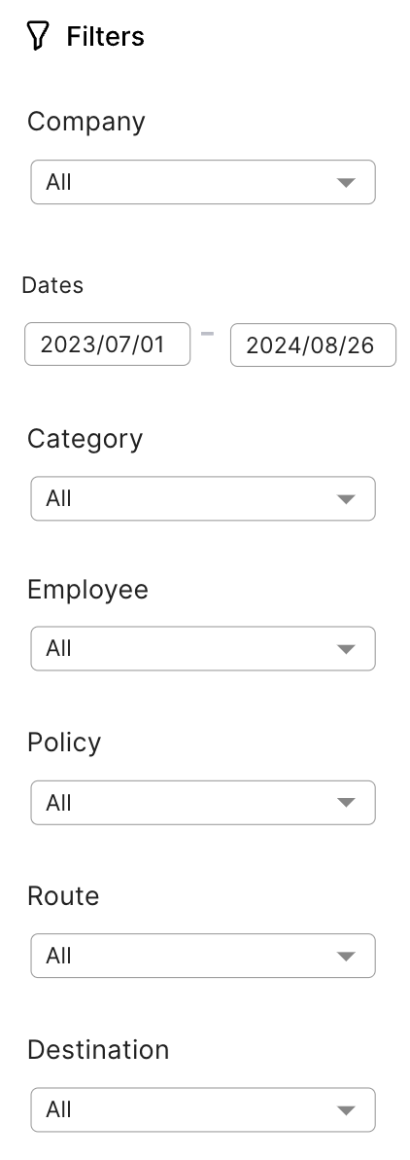Click the Policy dropdown arrow icon
Screen dimensions: 410x1160
(x=346, y=803)
